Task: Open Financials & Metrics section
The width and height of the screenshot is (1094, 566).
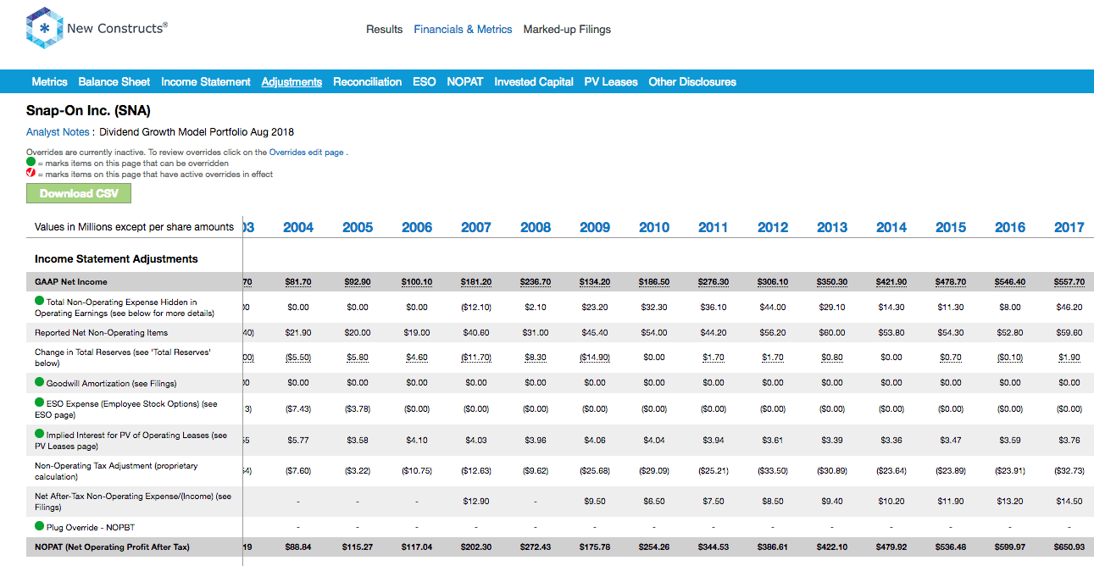Action: [463, 29]
